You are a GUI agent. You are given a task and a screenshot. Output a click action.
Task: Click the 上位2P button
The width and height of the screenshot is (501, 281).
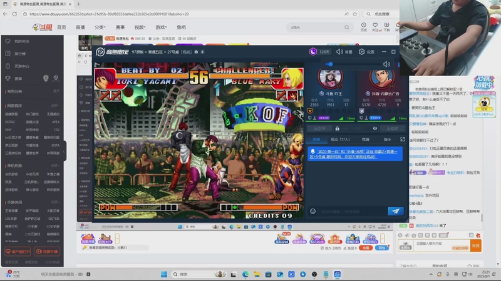[393, 129]
